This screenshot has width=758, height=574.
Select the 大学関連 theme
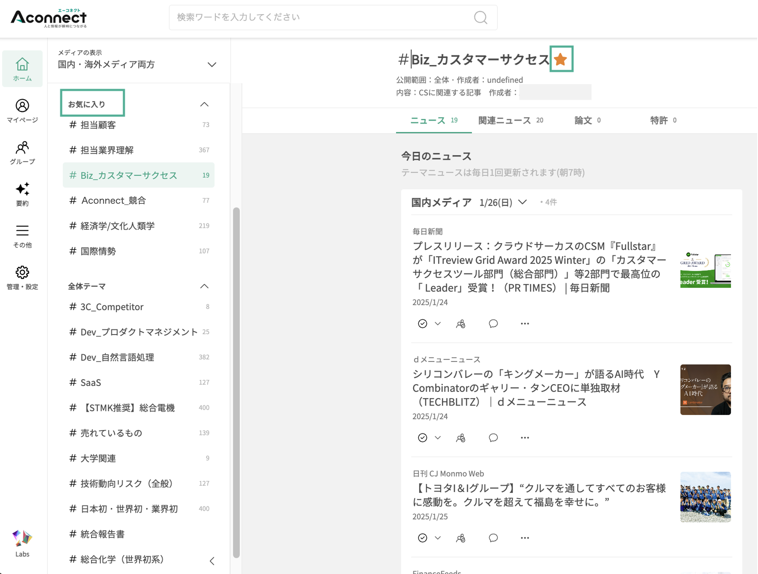138,458
